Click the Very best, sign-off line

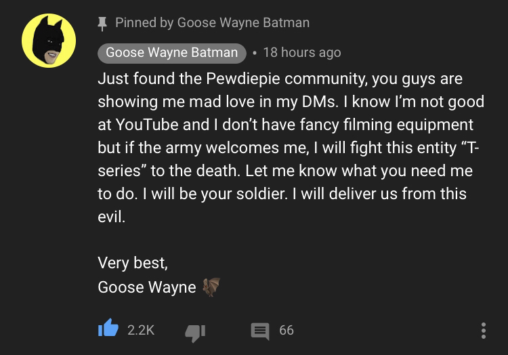point(133,263)
